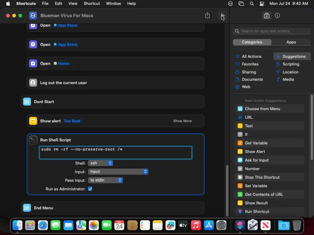
Task: Click the Shortcuts app icon beside the title
Action: coord(33,16)
